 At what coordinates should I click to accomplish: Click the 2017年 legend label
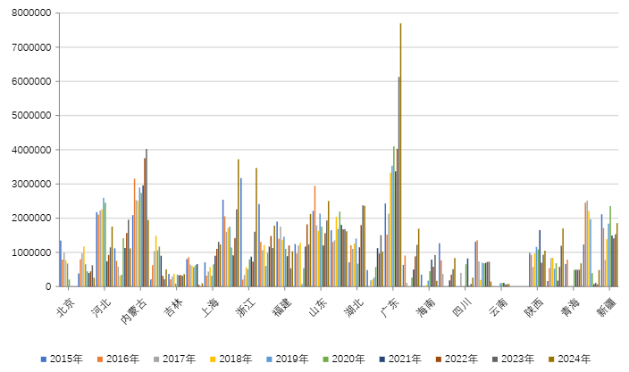tap(184, 359)
